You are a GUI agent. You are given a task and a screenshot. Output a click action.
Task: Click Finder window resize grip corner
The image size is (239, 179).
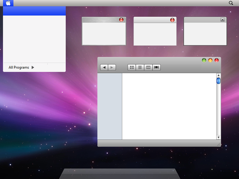coord(219,145)
